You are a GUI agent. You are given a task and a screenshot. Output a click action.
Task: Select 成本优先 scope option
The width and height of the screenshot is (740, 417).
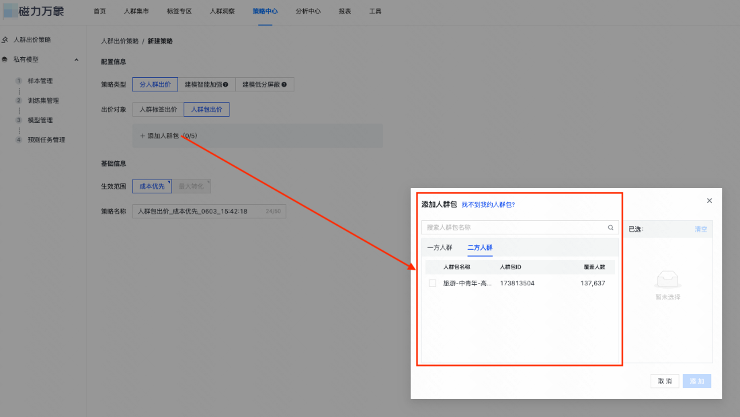tap(152, 186)
